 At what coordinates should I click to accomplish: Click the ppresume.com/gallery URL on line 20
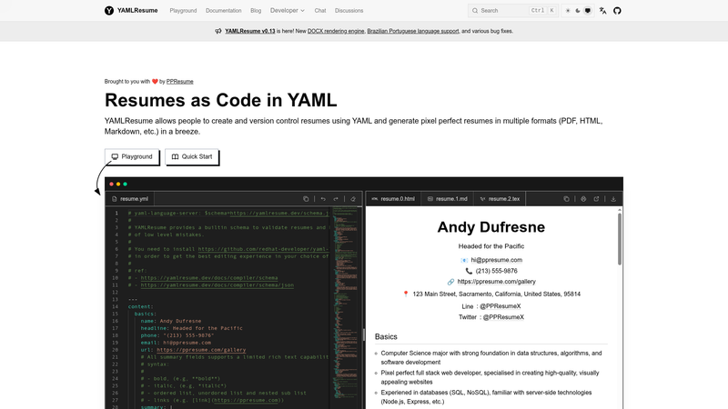tap(201, 350)
